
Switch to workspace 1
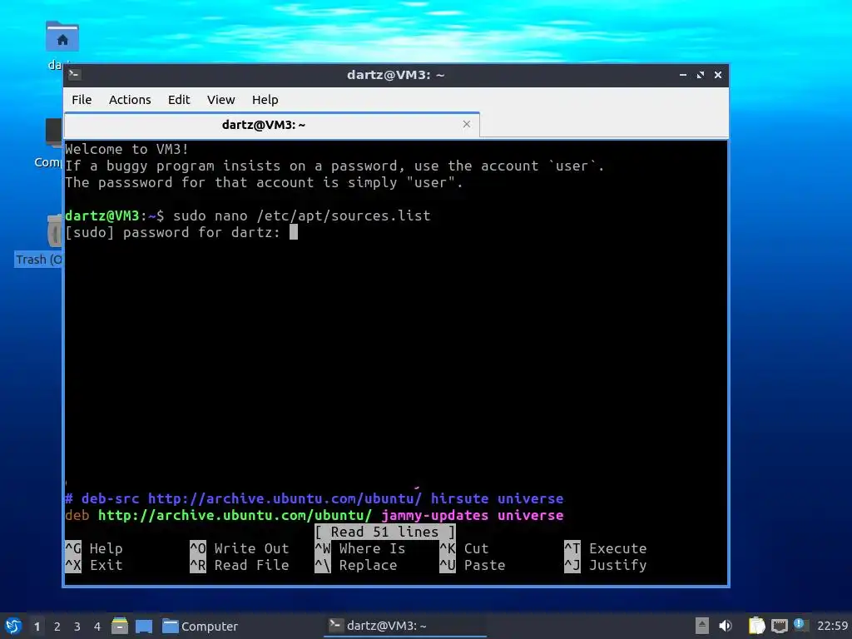click(37, 627)
